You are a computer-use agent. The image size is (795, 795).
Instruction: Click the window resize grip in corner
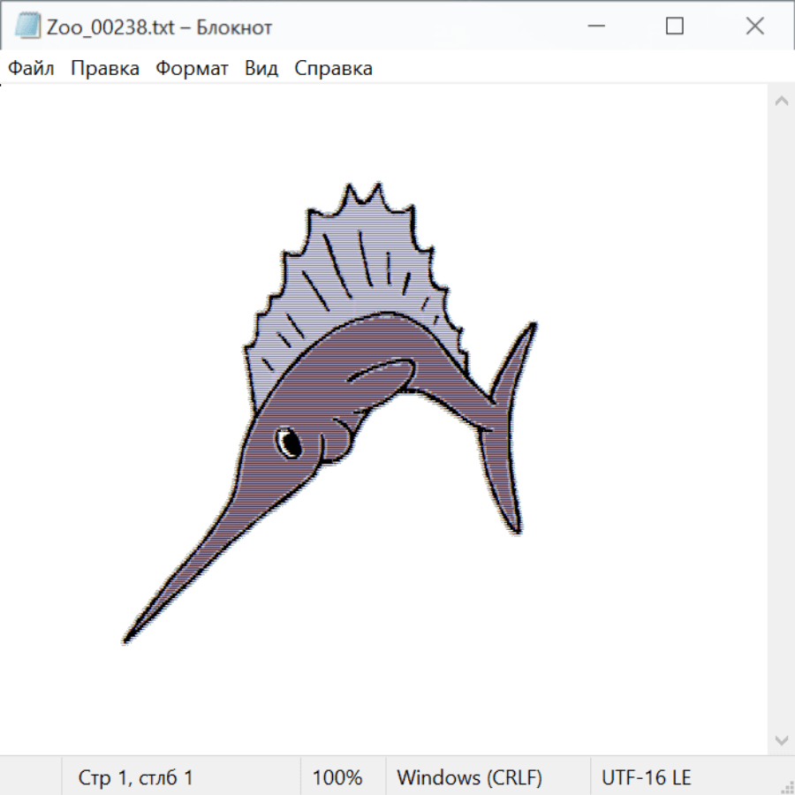(786, 786)
